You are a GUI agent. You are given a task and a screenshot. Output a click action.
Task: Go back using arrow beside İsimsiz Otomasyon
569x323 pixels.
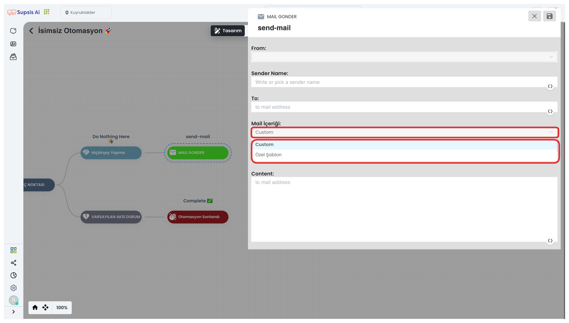(x=31, y=31)
